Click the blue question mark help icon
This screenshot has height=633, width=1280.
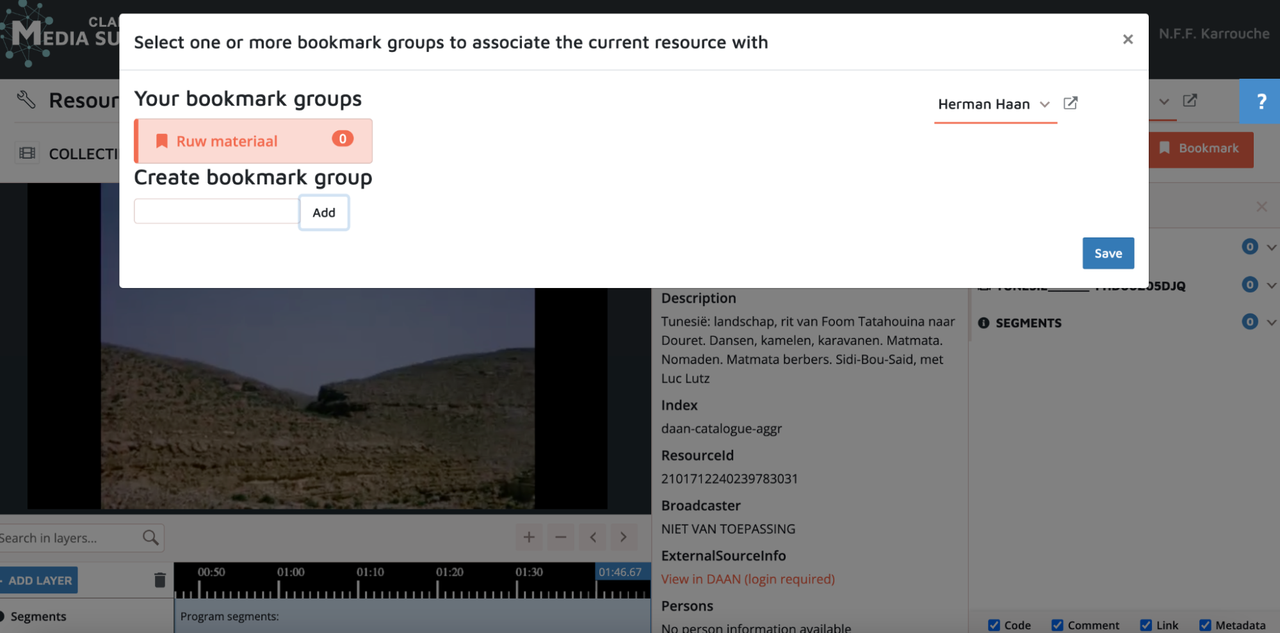click(x=1260, y=101)
